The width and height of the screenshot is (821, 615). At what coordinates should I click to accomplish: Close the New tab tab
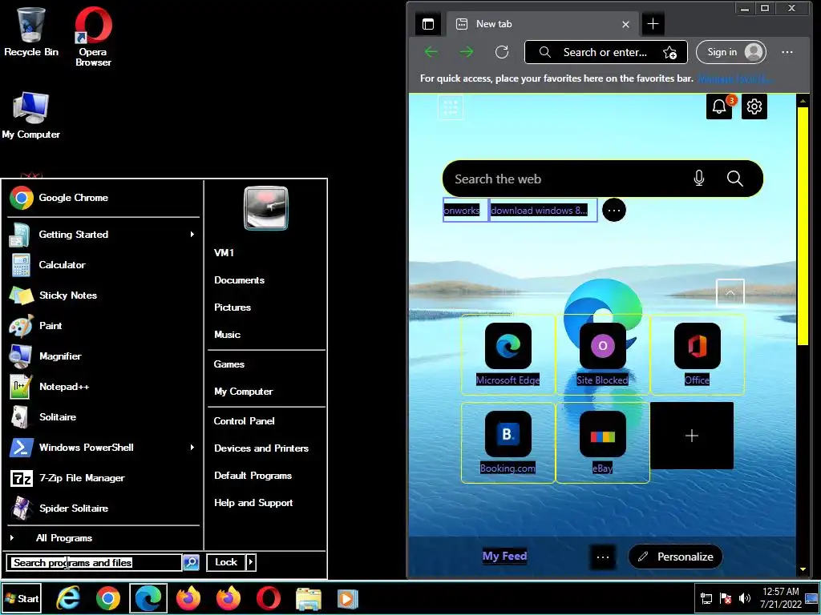click(625, 24)
